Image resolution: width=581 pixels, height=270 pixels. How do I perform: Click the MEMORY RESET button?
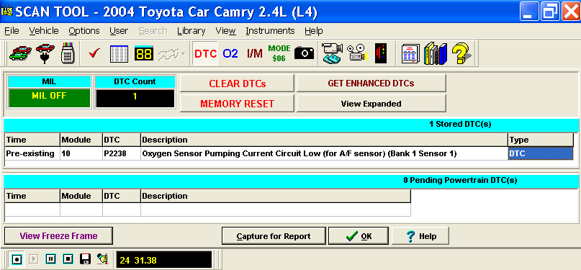(x=237, y=104)
